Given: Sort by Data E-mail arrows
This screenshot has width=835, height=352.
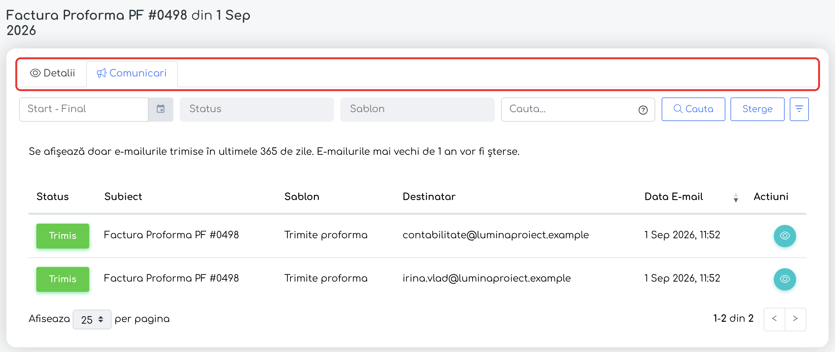Looking at the screenshot, I should (x=736, y=197).
